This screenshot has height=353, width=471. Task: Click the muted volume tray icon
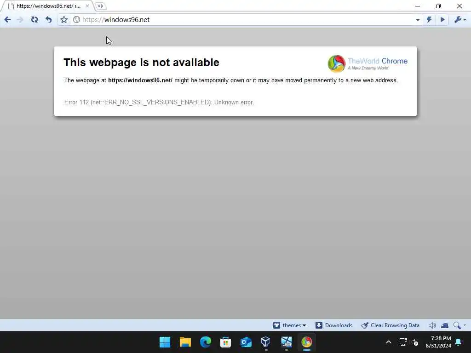[x=415, y=342]
